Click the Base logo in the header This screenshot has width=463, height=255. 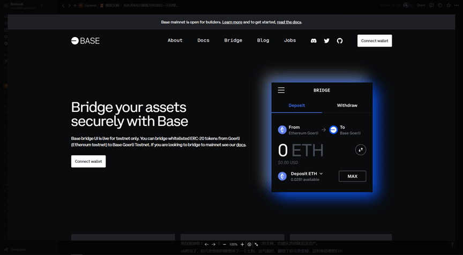coord(85,41)
